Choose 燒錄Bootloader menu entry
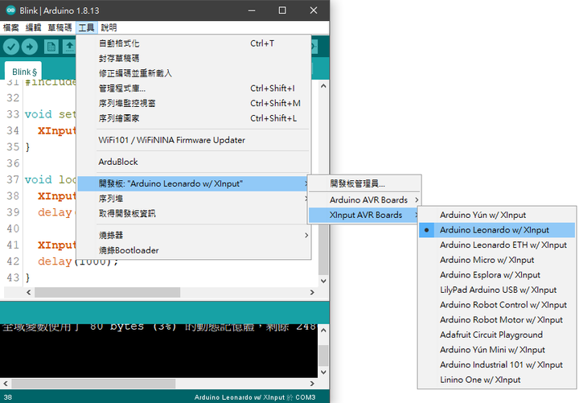 [194, 250]
